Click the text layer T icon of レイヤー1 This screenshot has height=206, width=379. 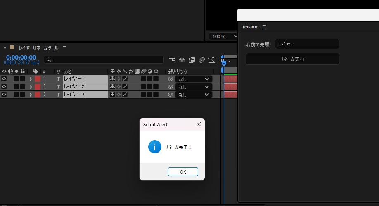click(58, 79)
